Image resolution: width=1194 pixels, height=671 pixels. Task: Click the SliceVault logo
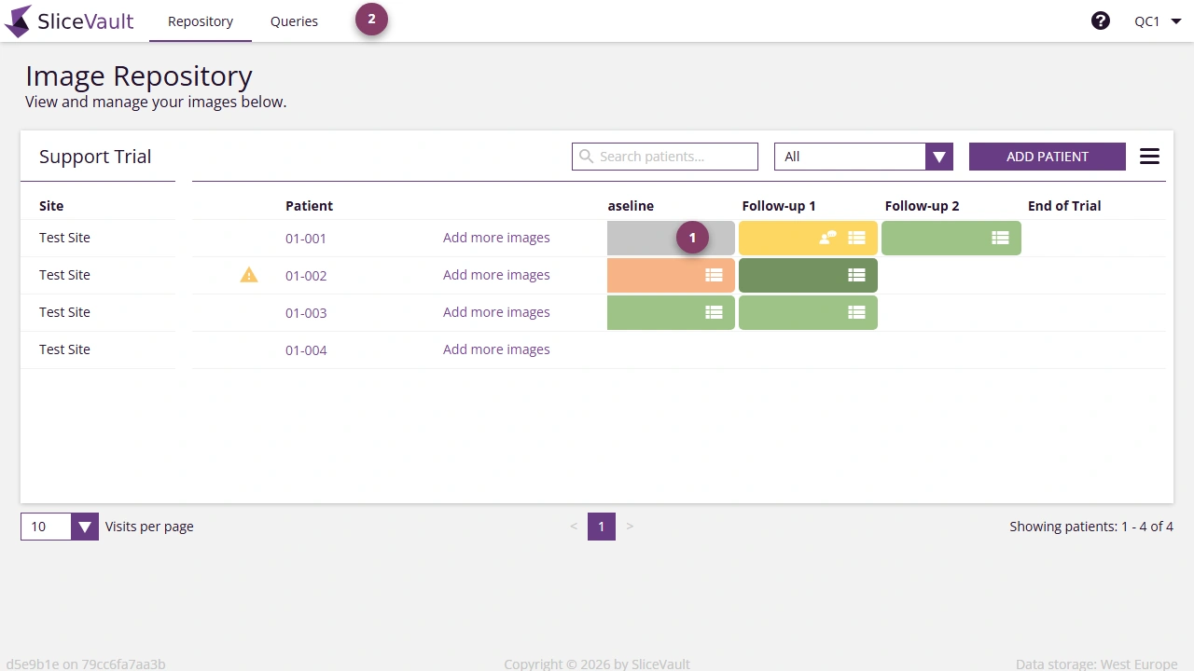point(69,21)
